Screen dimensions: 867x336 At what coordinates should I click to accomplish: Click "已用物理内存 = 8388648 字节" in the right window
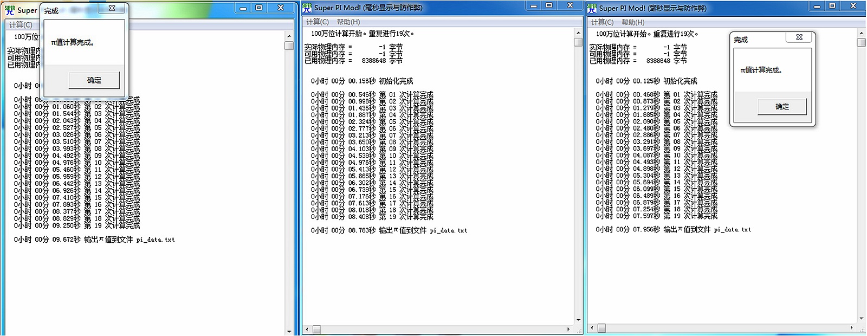(638, 61)
